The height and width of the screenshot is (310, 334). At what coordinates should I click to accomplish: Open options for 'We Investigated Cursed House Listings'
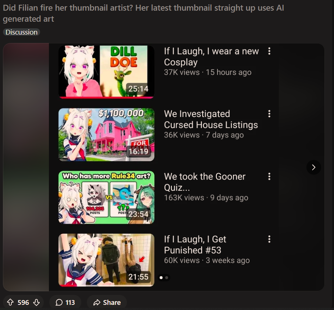point(269,114)
